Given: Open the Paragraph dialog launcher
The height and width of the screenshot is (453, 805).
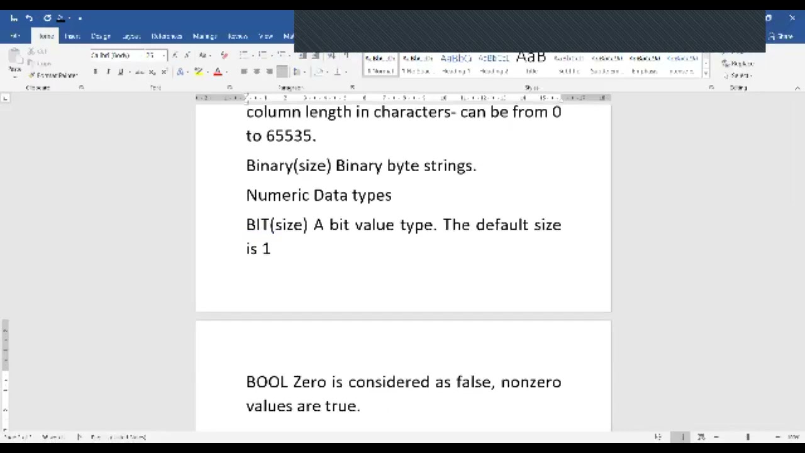Looking at the screenshot, I should click(x=352, y=87).
